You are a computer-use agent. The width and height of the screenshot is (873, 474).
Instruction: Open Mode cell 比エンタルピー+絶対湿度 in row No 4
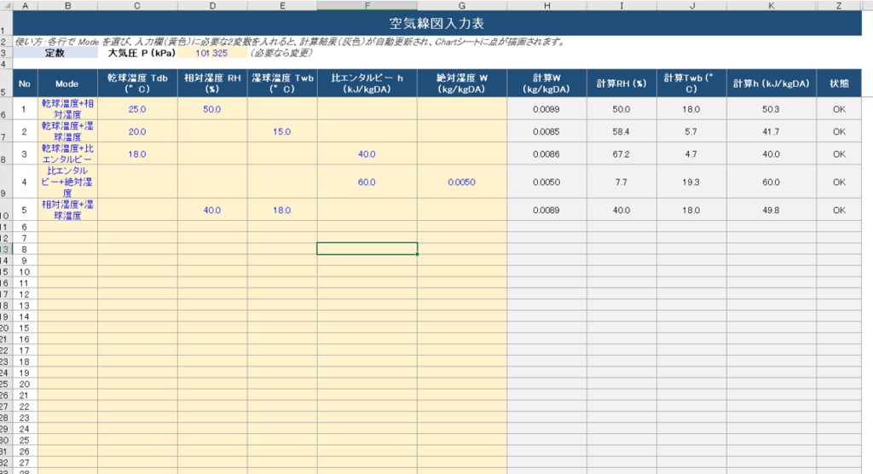click(67, 182)
